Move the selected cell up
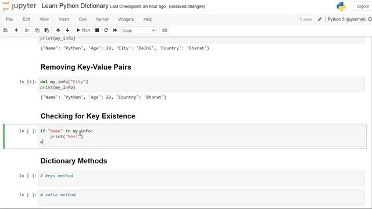 click(x=58, y=30)
